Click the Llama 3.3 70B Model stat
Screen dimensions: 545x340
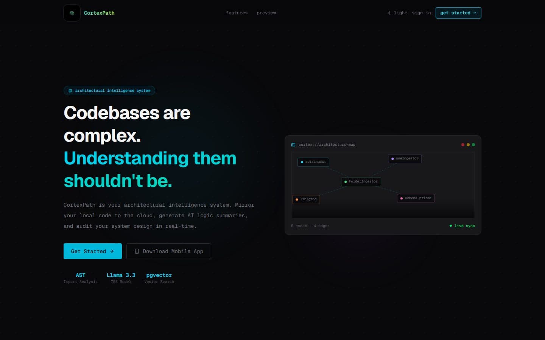[x=121, y=278]
